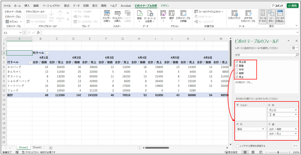Click the PivotTable name input field

click(14, 16)
